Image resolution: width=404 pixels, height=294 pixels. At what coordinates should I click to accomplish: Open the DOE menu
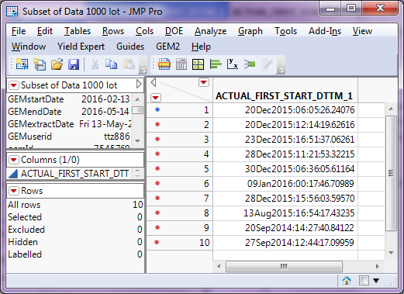174,31
